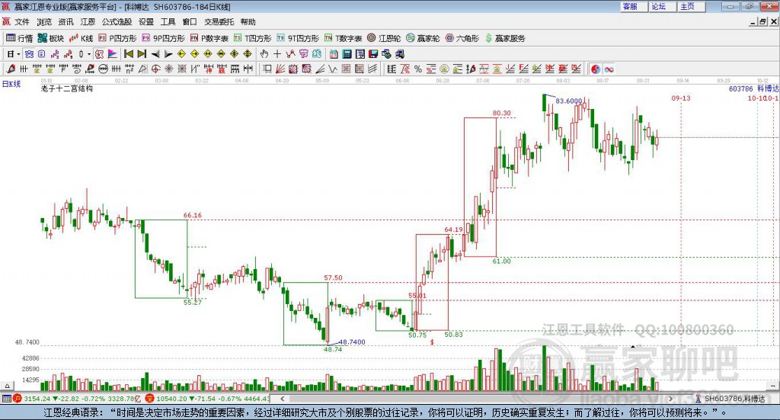Open the 江恩轮 Gann wheel
The width and height of the screenshot is (780, 420).
point(384,38)
